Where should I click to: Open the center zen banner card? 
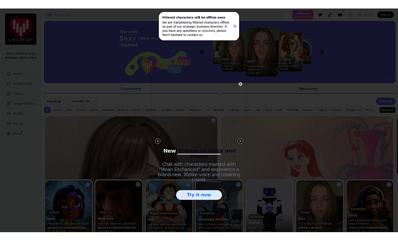pos(262,52)
